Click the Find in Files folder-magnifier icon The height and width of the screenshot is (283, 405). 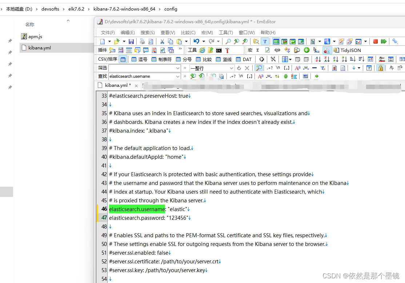pos(256,41)
